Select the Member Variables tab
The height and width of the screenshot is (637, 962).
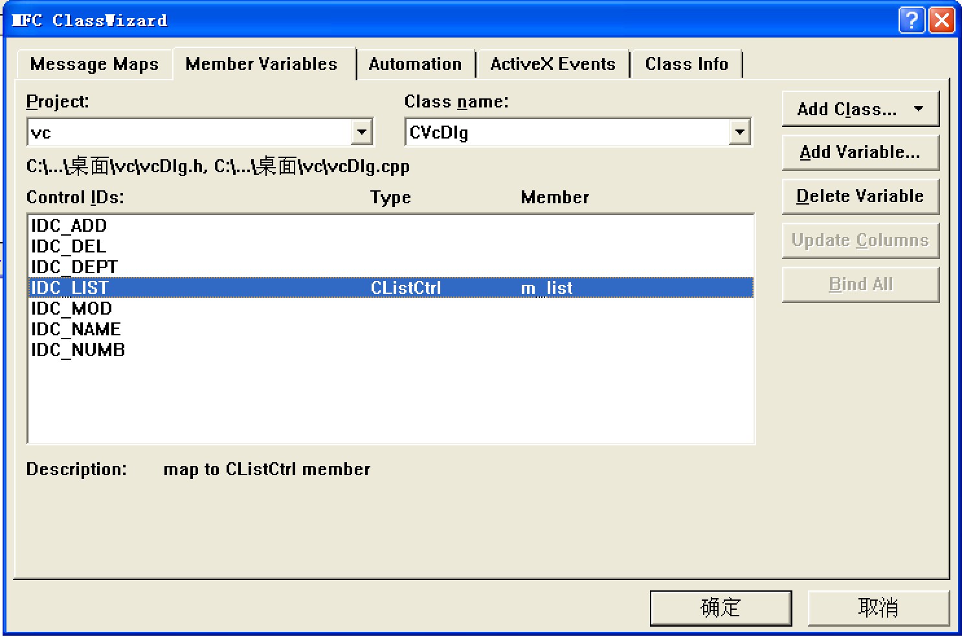(x=261, y=63)
